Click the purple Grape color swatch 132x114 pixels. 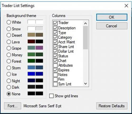[x=39, y=48]
